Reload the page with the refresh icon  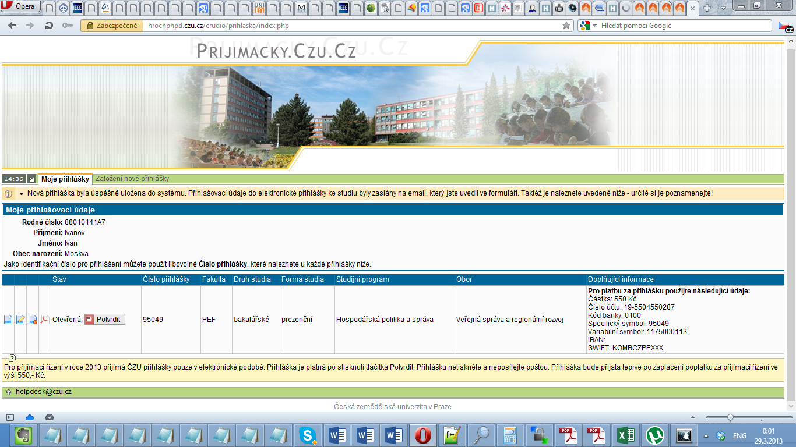pyautogui.click(x=49, y=26)
